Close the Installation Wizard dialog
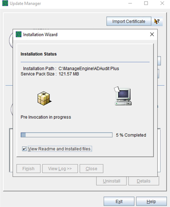This screenshot has height=207, width=170. pos(152,34)
